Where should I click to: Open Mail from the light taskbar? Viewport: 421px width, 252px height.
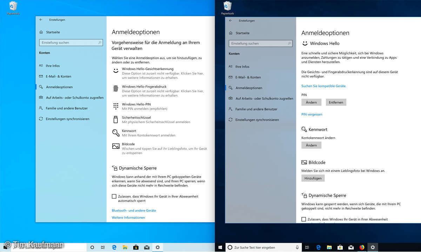[x=147, y=247]
